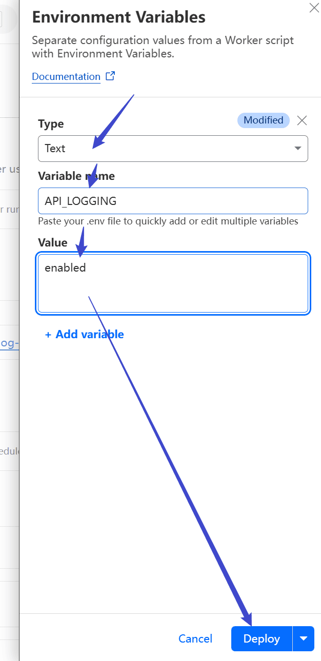
Task: Click the external-link icon beside Documentation
Action: [x=110, y=76]
